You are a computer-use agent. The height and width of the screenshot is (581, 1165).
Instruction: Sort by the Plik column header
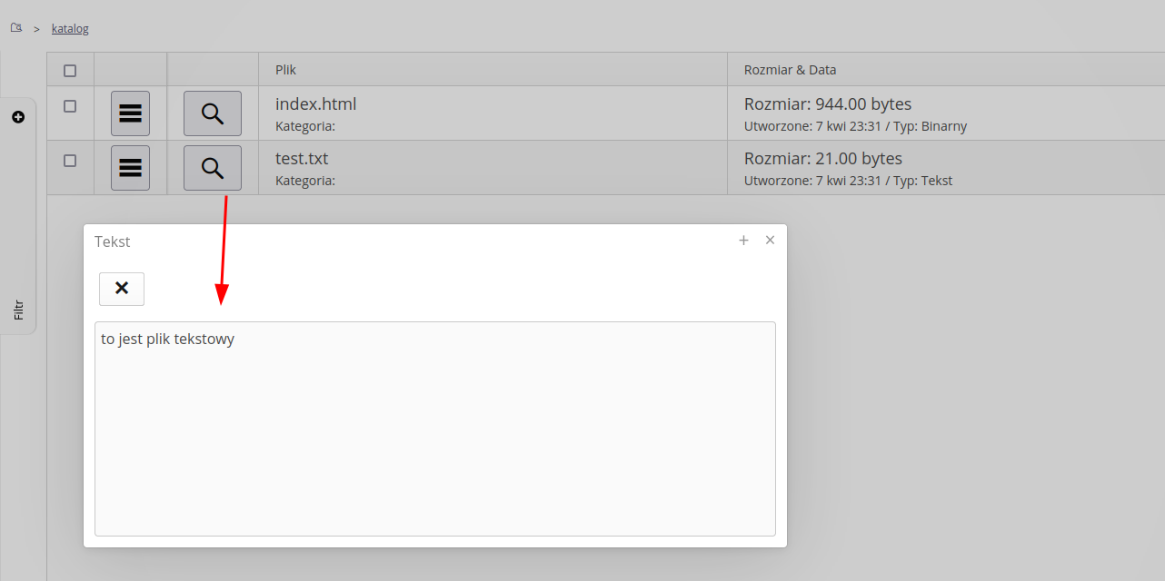[286, 70]
